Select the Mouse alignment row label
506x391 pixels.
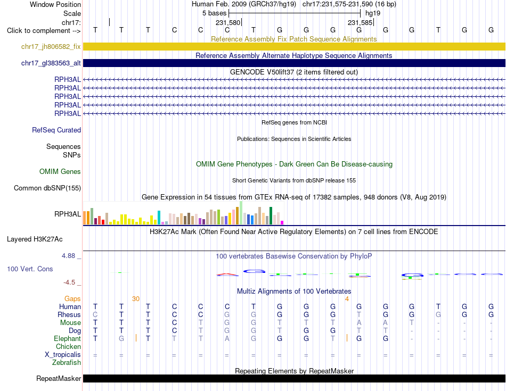click(70, 323)
